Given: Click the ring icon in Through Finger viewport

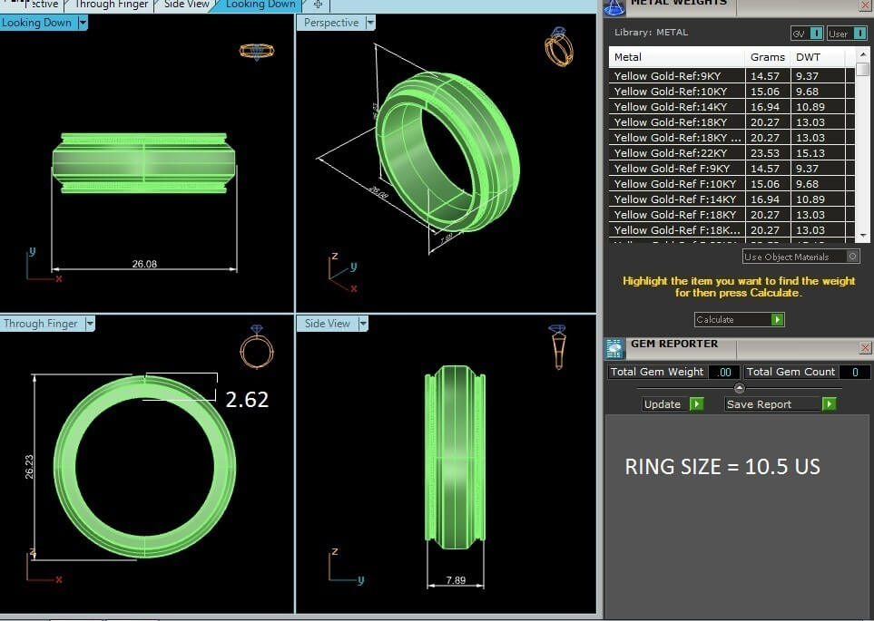Looking at the screenshot, I should coord(256,346).
